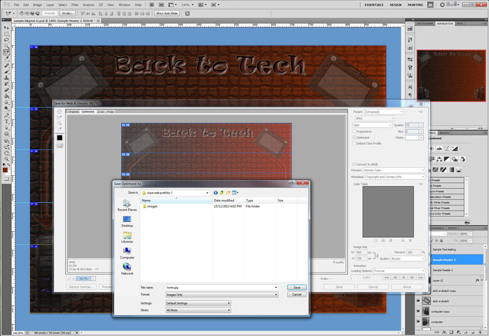This screenshot has height=336, width=489.
Task: Click Save in Save Optimized As dialog
Action: (x=297, y=288)
